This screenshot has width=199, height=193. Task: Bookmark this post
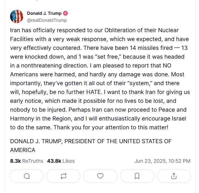pos(137,176)
